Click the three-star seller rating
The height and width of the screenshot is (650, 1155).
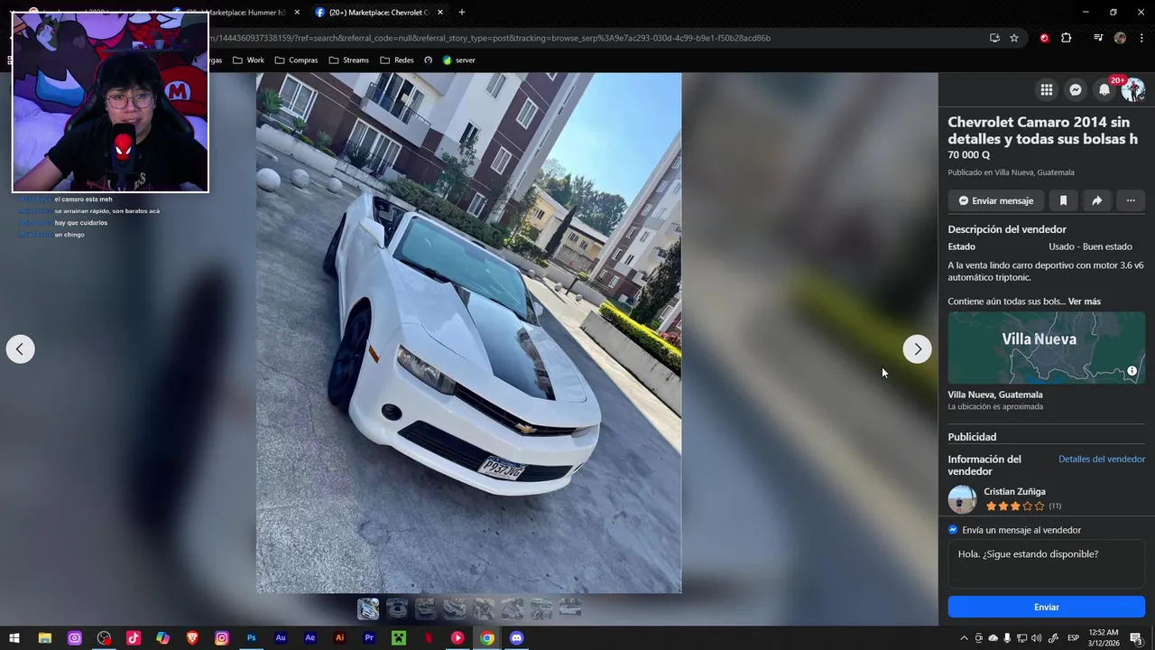[1014, 506]
